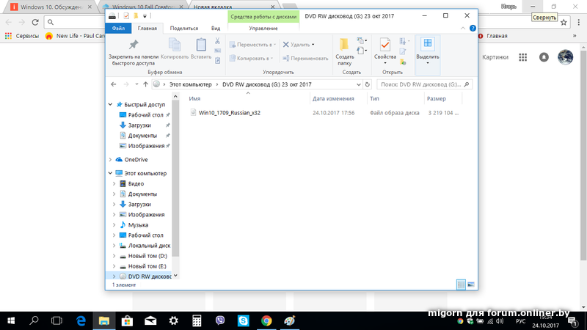Open Mail app from taskbar
Viewport: 587px width, 330px height.
[150, 320]
